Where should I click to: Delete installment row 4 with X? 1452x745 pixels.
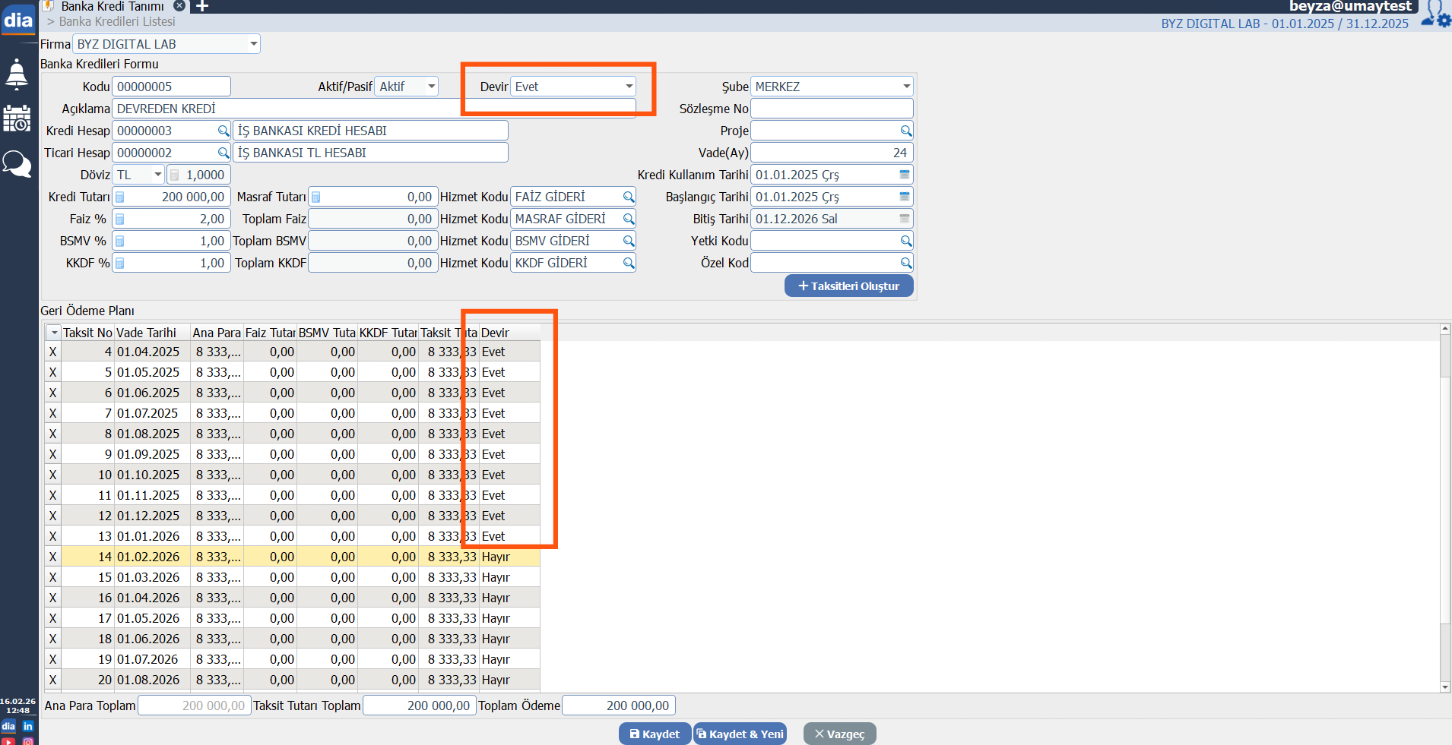(52, 352)
